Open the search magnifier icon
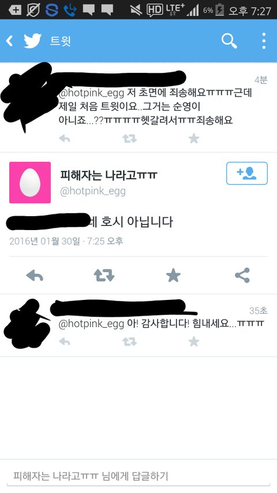Screen dimensions: 277x493 (x=229, y=41)
